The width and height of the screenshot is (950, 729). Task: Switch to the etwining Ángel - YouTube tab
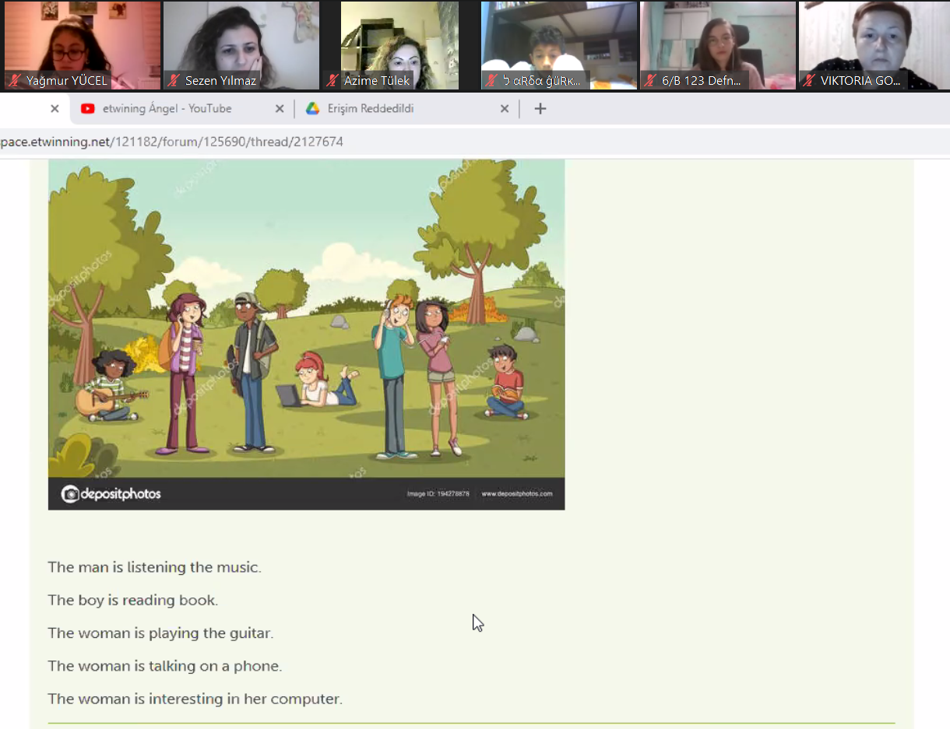point(167,109)
